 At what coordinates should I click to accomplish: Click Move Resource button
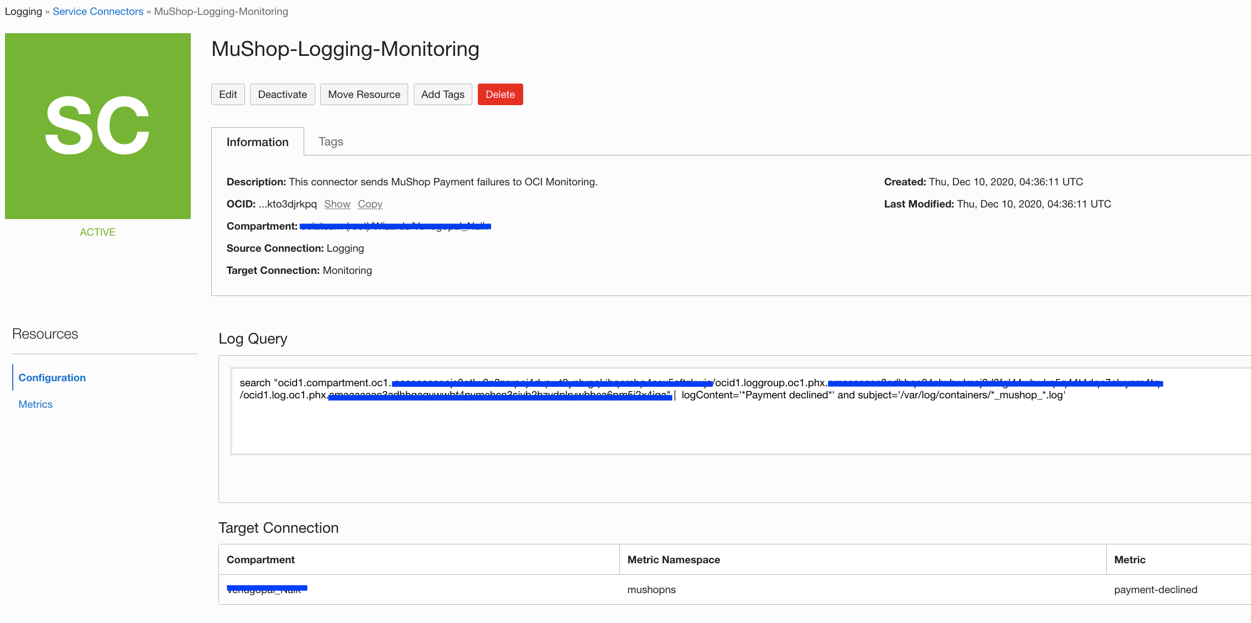click(364, 94)
